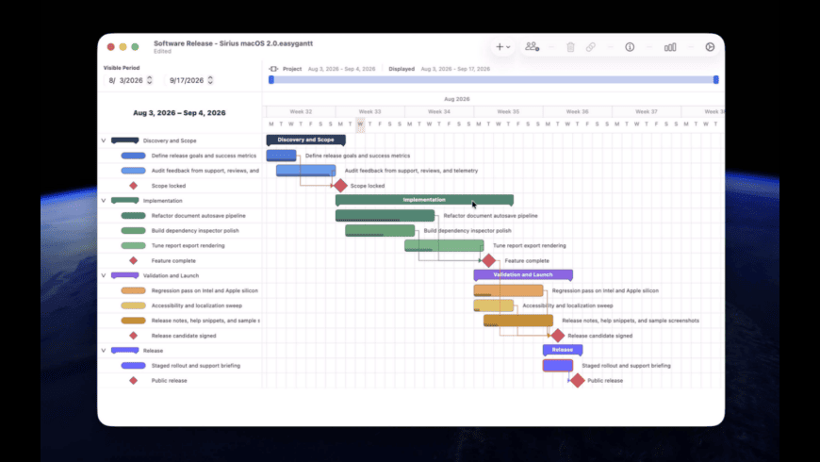This screenshot has width=820, height=462.
Task: Click the start date stepper arrows
Action: point(150,80)
